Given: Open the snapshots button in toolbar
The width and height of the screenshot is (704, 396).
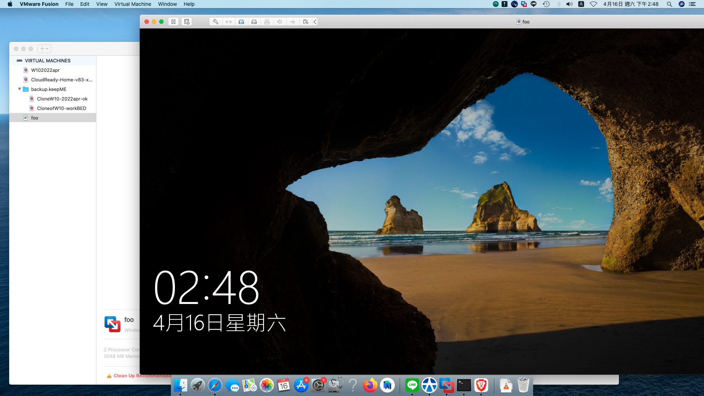Looking at the screenshot, I should [187, 22].
